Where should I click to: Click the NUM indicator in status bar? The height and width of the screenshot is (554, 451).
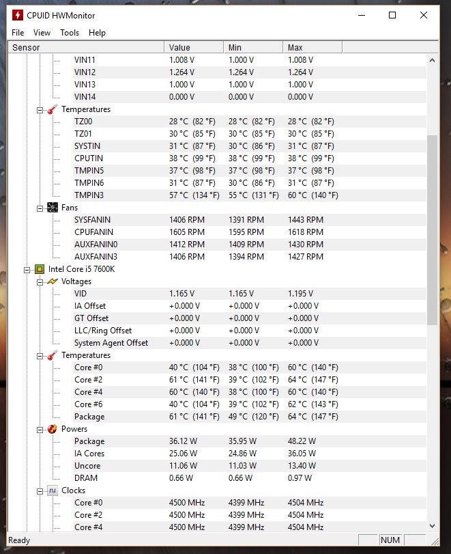click(x=390, y=540)
